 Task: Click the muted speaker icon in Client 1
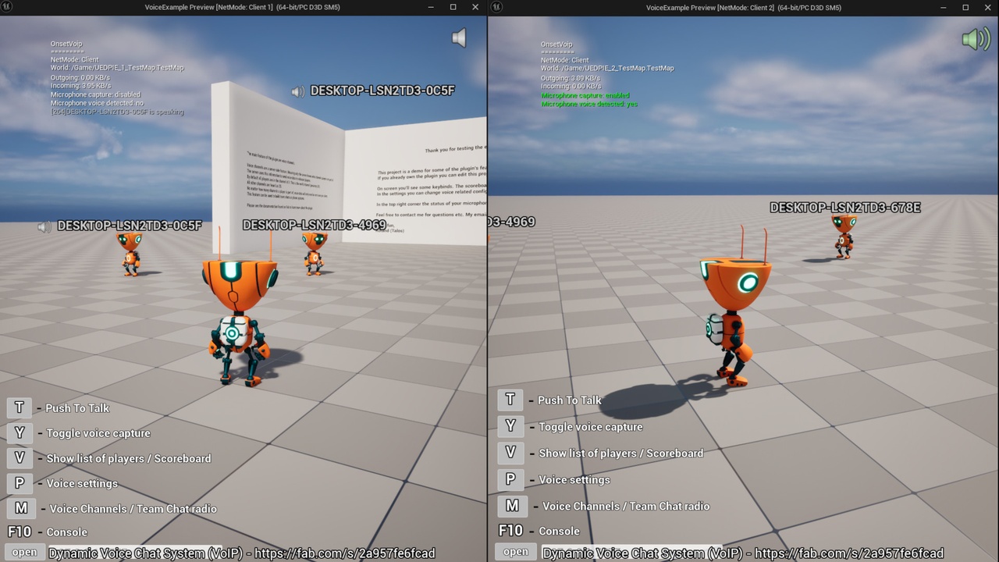click(459, 37)
